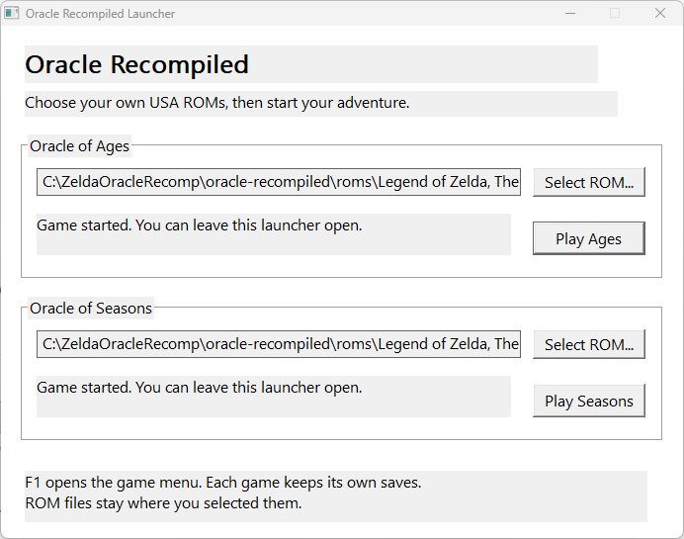Click the Ages 'Game started' status message

(200, 225)
